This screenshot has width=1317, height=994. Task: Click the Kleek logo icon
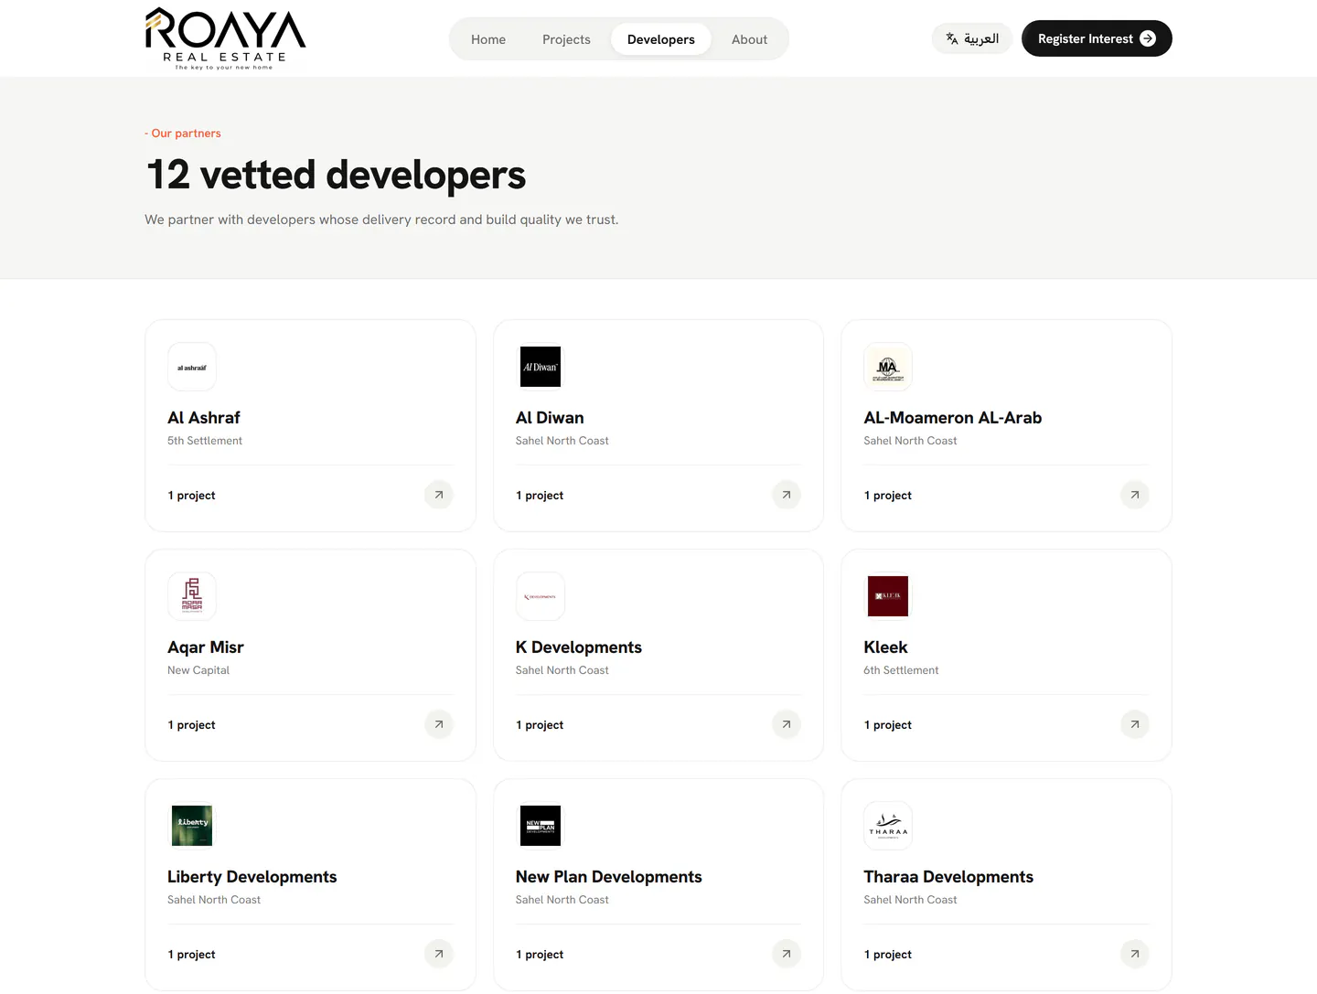coord(888,596)
